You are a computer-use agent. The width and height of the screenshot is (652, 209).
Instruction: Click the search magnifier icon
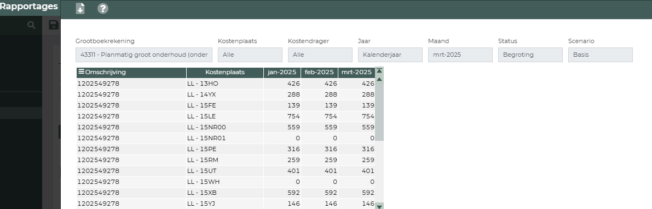click(x=31, y=25)
